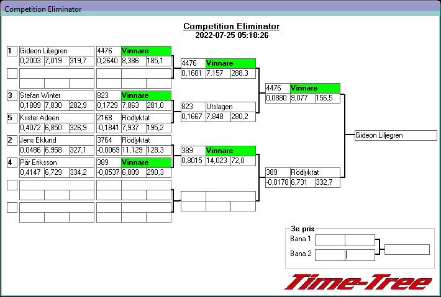441x297 pixels.
Task: Click the 7,937 time cell
Action: 134,128
